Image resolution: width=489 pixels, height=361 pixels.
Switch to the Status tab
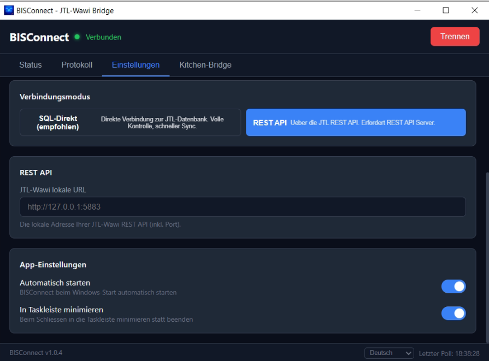tap(30, 65)
